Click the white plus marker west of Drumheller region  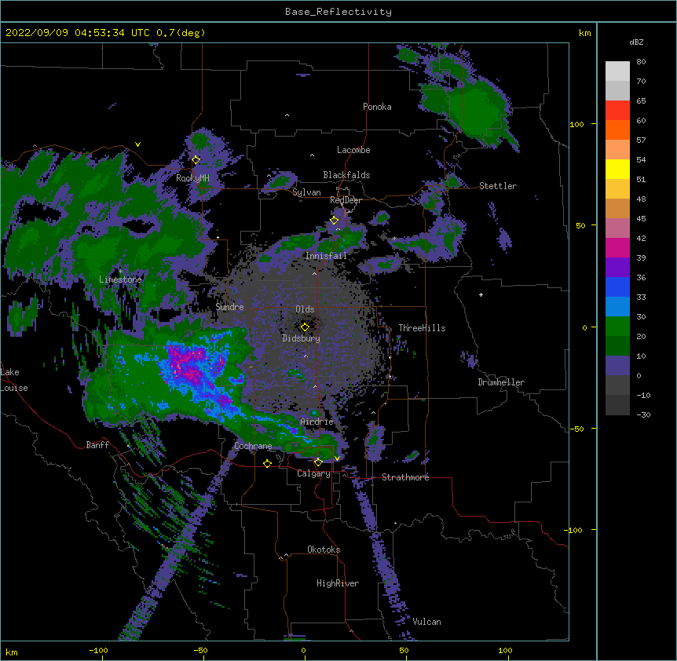click(x=481, y=294)
